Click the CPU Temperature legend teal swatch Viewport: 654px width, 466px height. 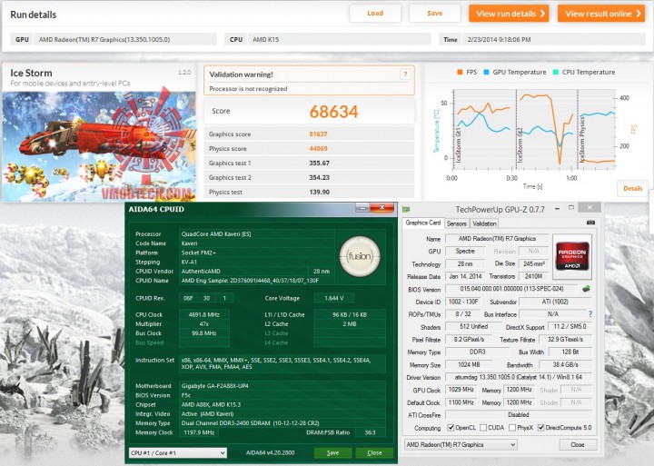tap(556, 72)
